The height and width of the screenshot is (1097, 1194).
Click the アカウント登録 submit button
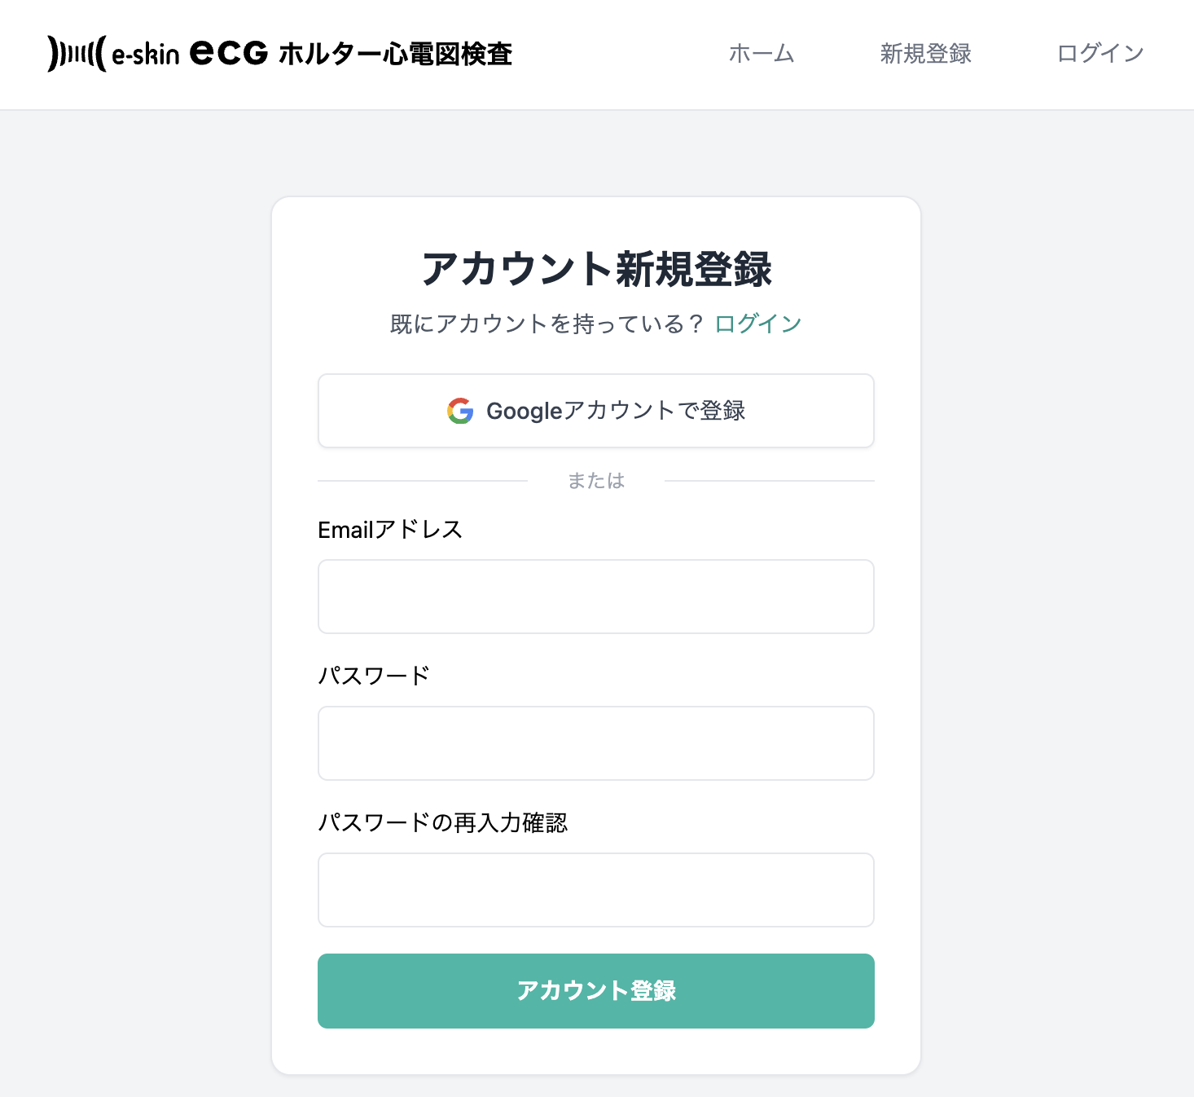tap(595, 991)
